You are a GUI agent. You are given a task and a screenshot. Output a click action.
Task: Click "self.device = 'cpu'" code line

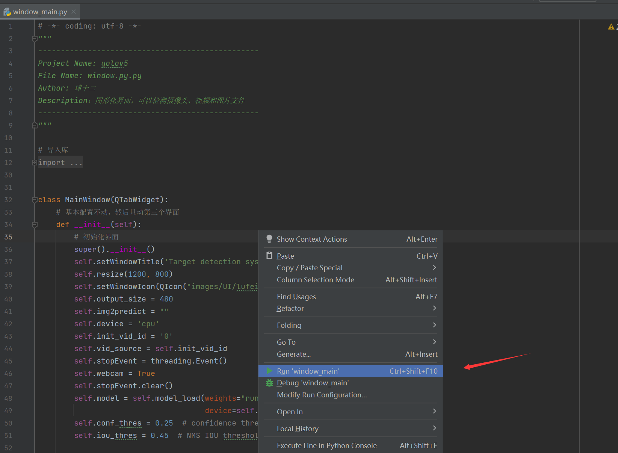[117, 324]
